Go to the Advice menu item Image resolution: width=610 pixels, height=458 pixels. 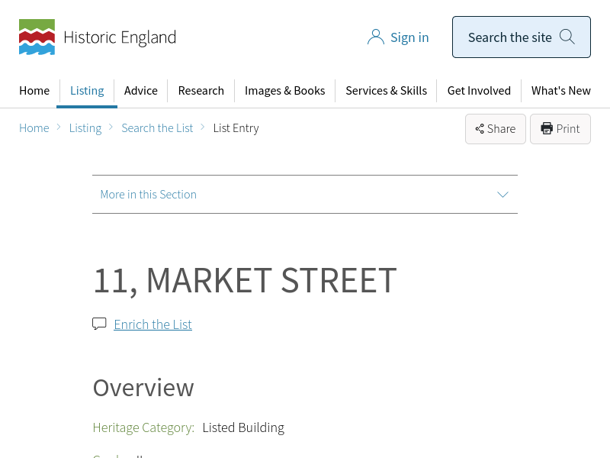coord(141,91)
